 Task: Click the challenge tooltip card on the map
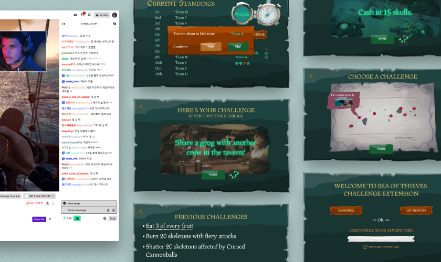344,100
